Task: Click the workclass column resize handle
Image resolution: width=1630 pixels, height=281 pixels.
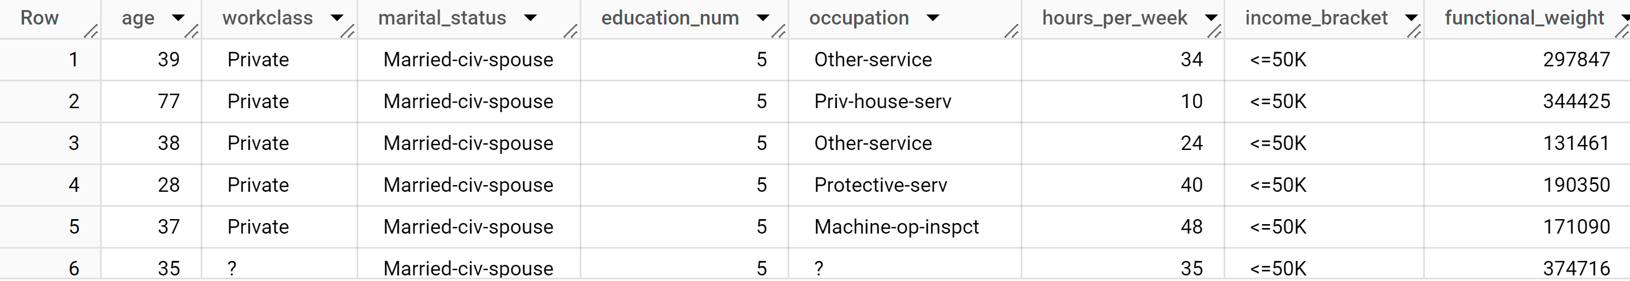Action: [x=347, y=30]
